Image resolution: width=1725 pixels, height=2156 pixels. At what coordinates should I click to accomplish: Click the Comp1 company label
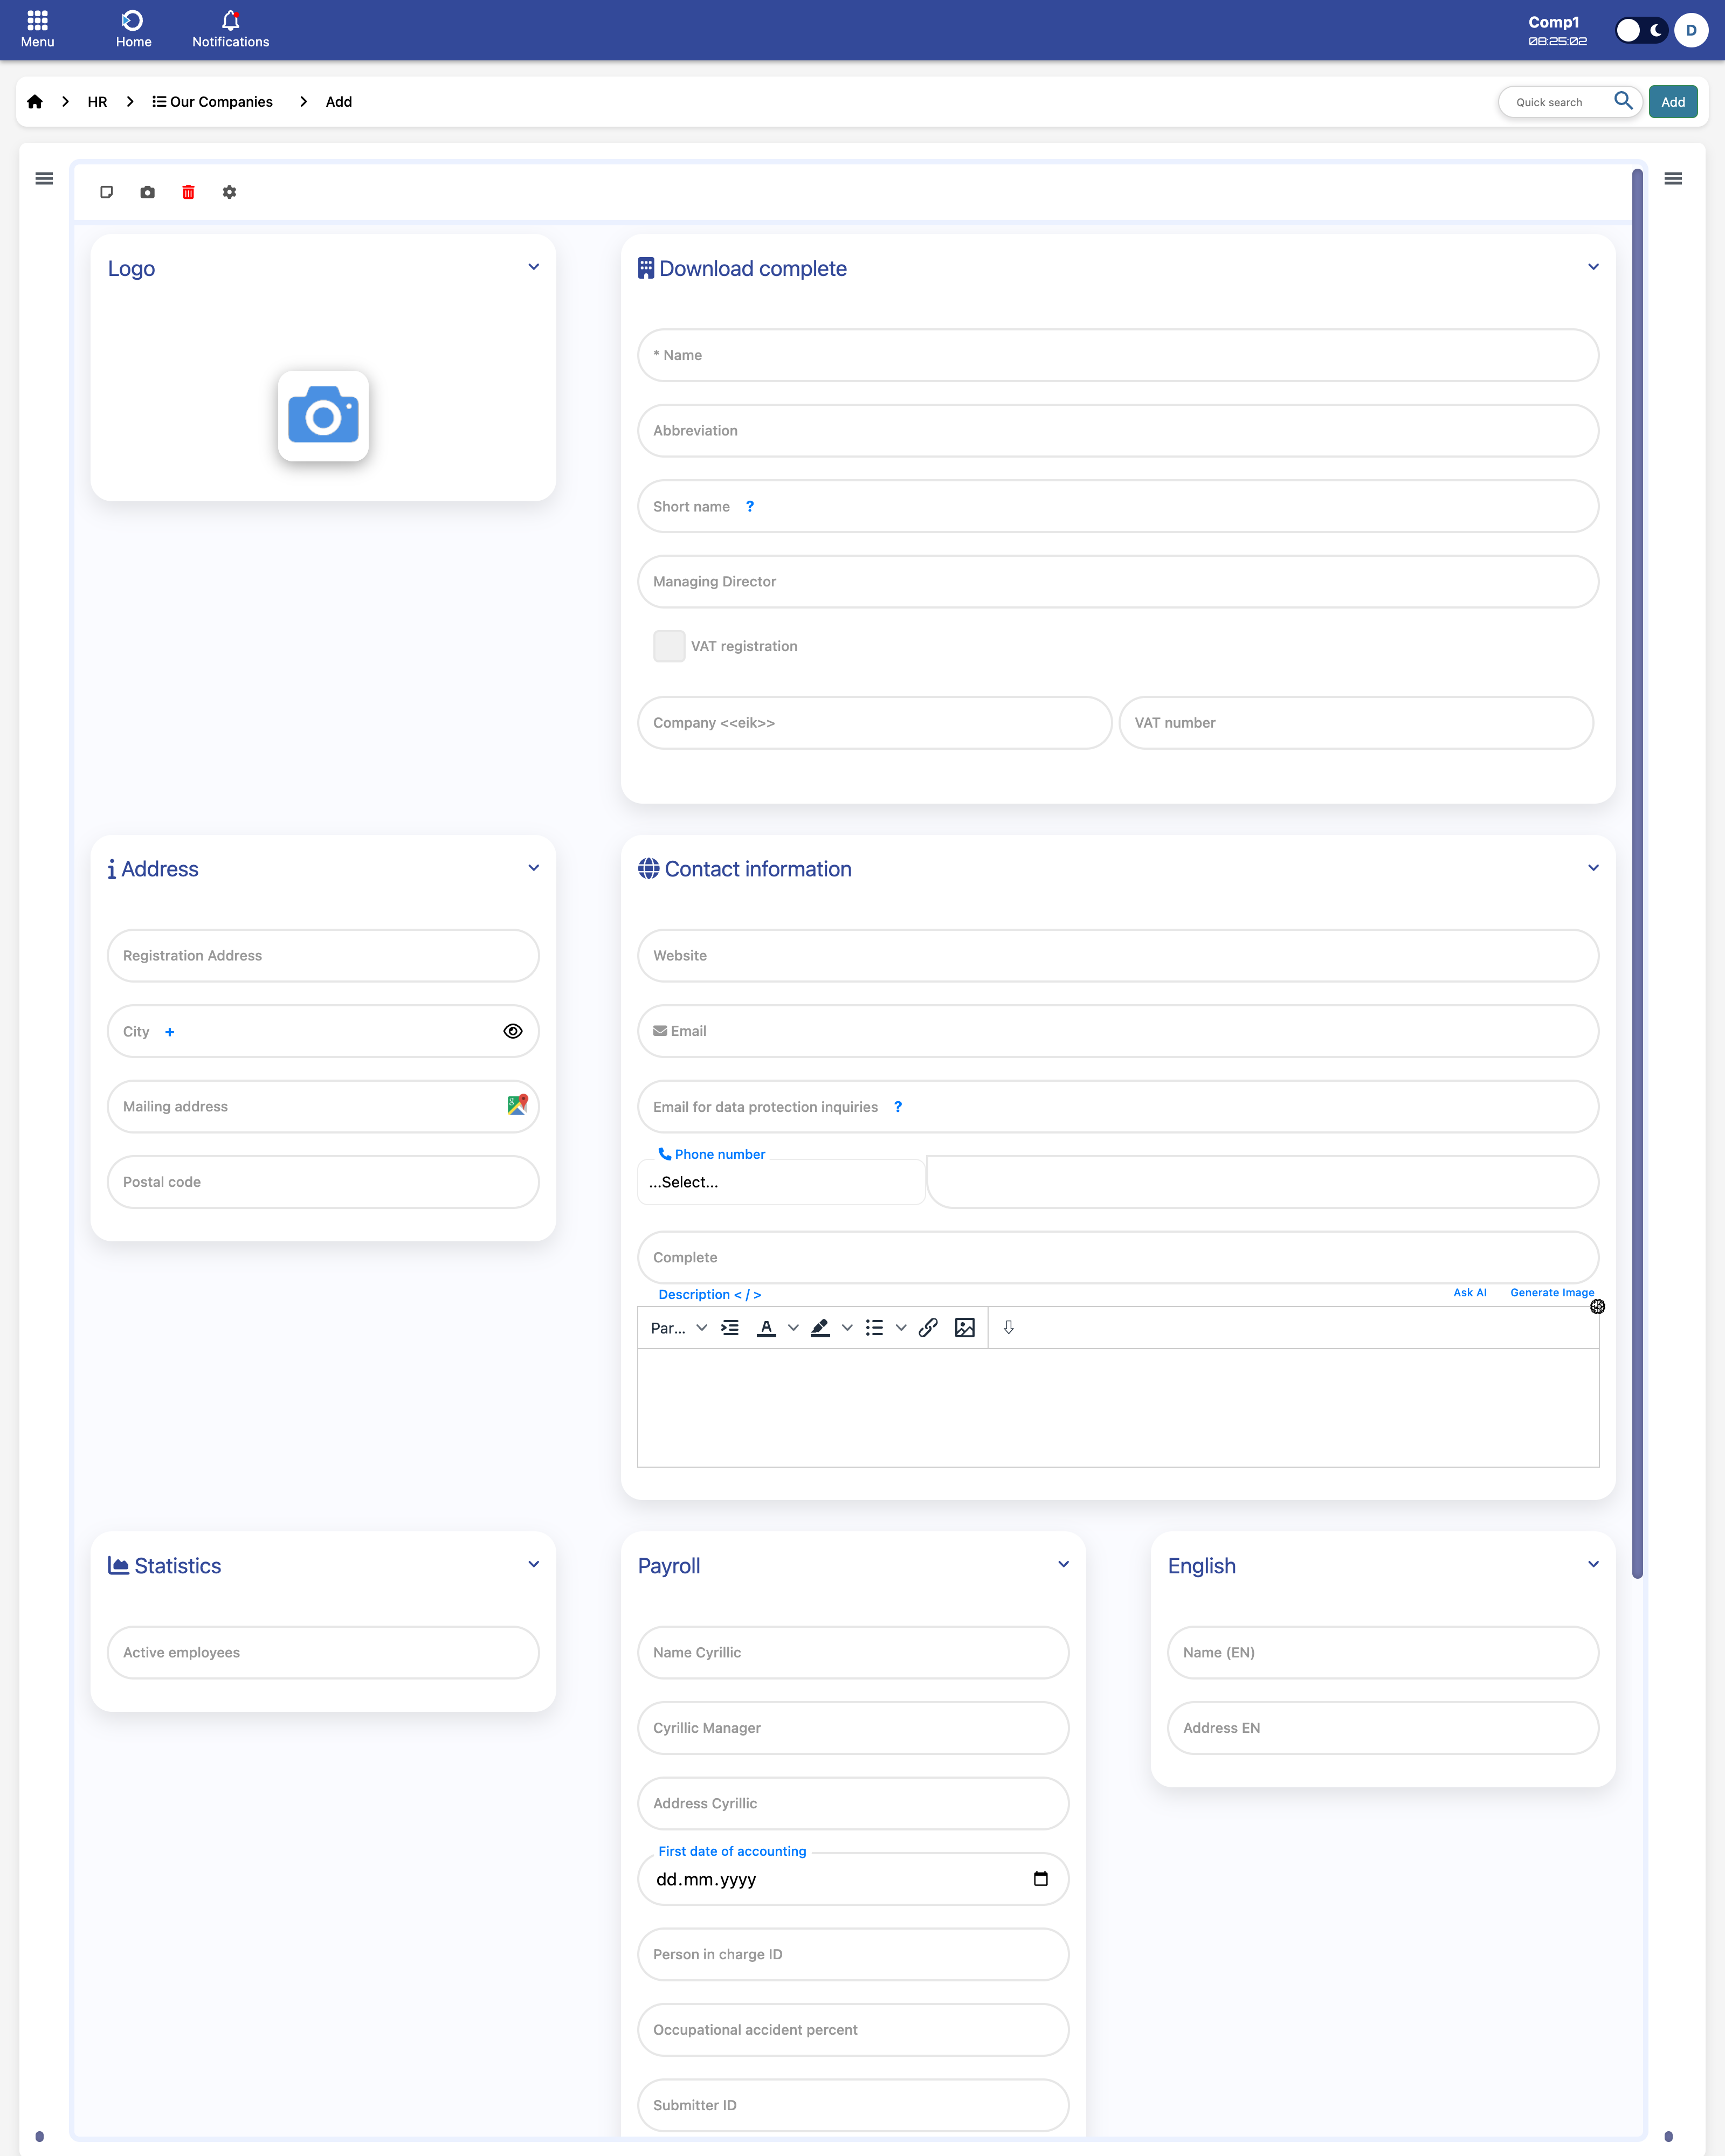pos(1553,22)
